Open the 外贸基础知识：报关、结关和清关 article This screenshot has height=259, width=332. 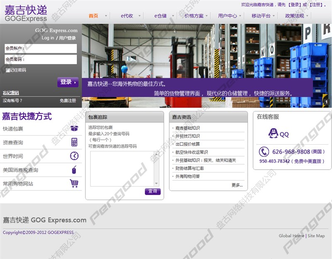205,160
